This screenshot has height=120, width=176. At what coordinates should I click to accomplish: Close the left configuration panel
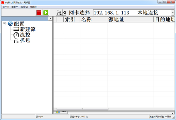pyautogui.click(x=50, y=19)
